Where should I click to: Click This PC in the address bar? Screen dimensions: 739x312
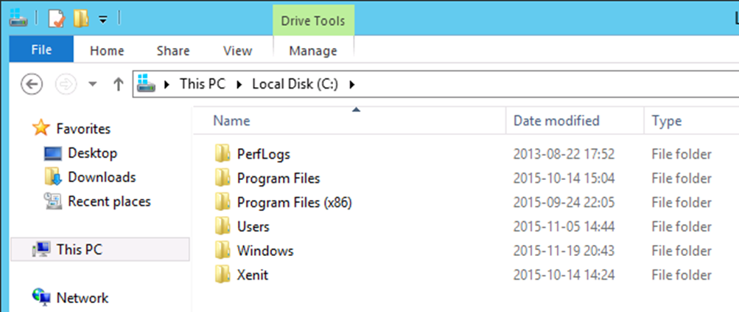203,85
